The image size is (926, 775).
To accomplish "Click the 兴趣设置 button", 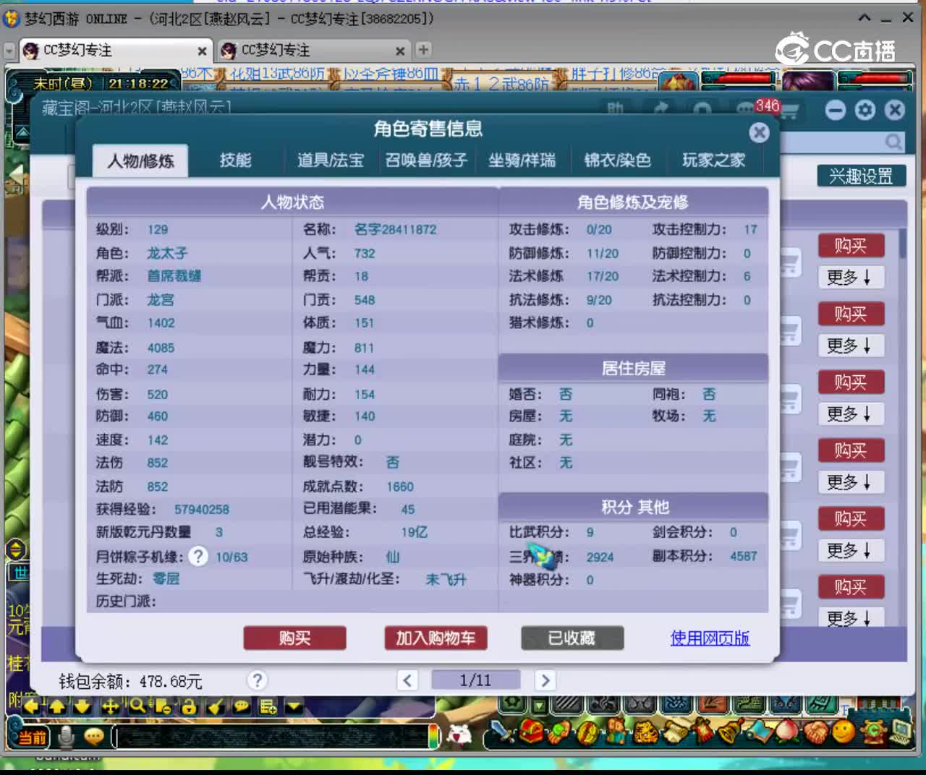I will tap(861, 176).
